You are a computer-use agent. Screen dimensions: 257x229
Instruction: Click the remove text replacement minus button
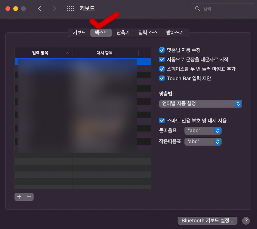click(29, 197)
